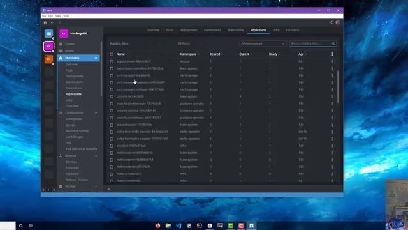Open the Help menu
408x230 pixels.
click(66, 16)
